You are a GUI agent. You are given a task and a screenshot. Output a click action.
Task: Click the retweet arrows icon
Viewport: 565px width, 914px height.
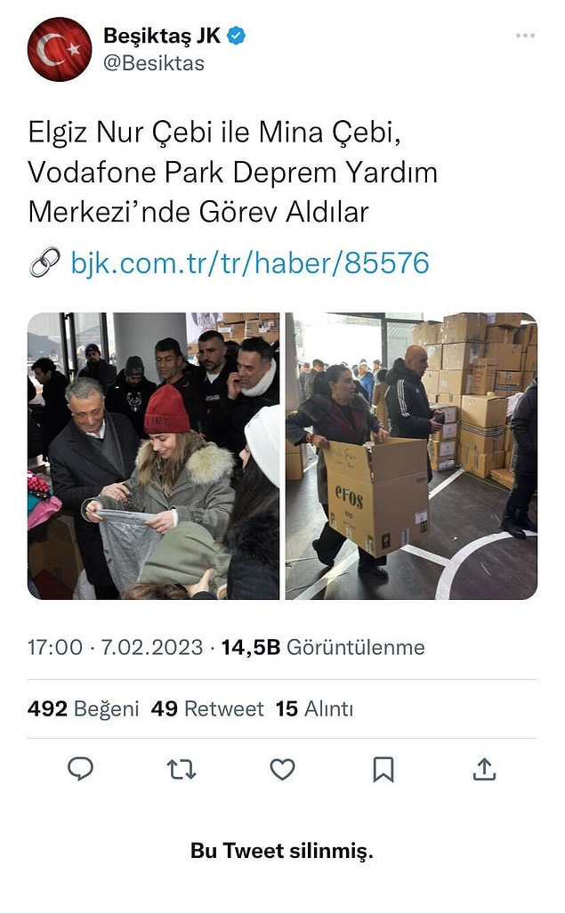182,770
